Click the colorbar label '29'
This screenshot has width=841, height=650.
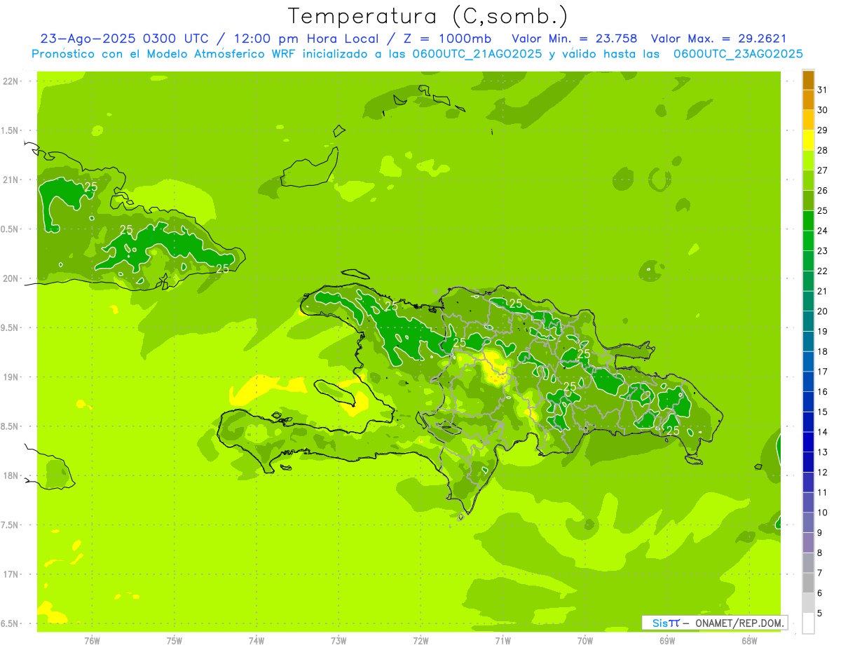[x=822, y=130]
